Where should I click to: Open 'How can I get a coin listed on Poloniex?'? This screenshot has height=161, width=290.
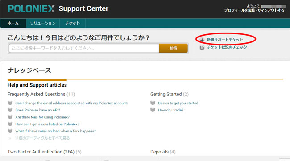coord(47,124)
